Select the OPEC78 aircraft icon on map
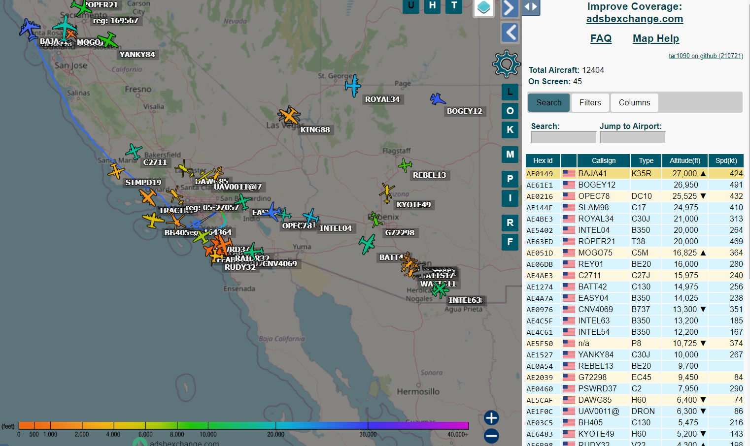 click(271, 212)
